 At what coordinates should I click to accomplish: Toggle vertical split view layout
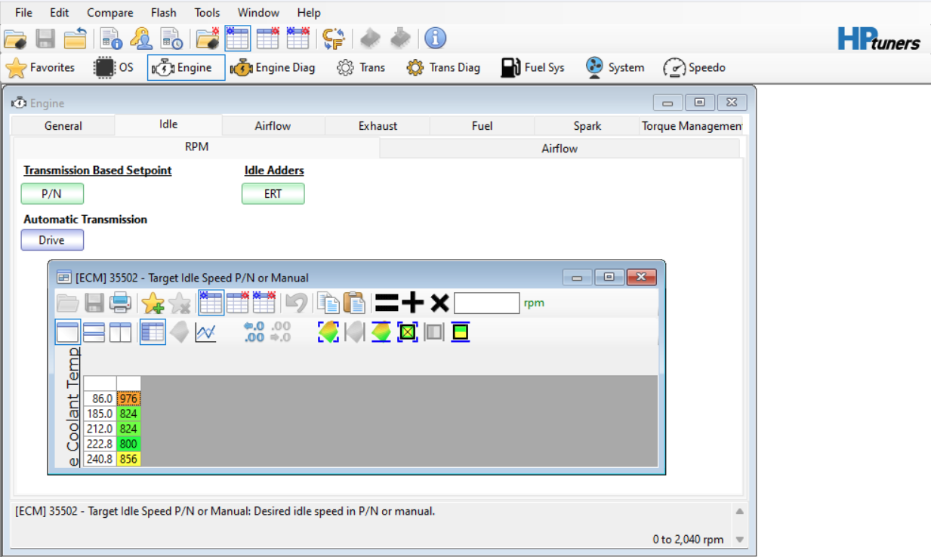click(x=120, y=332)
